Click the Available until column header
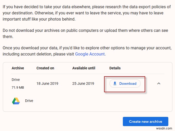 84,68
